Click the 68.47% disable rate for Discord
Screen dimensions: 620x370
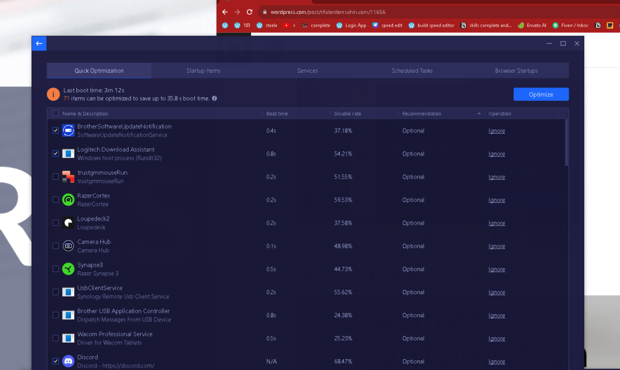(x=343, y=361)
